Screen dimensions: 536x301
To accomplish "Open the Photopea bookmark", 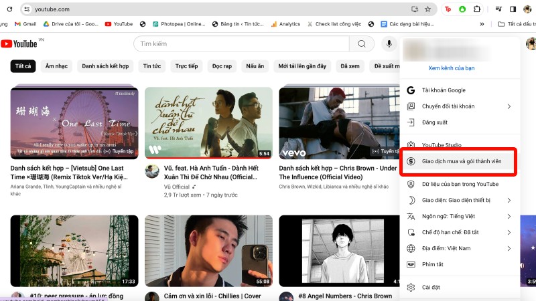I will (179, 24).
